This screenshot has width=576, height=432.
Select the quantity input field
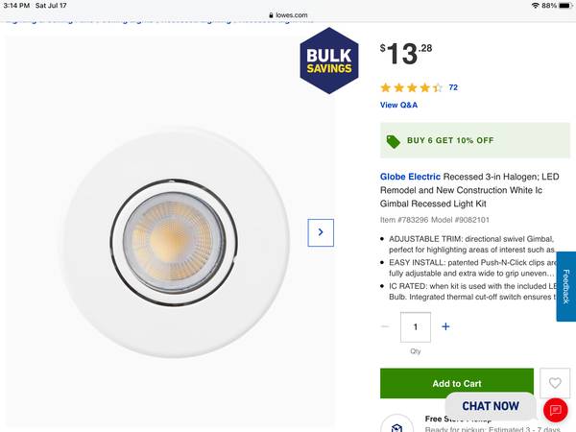pyautogui.click(x=416, y=326)
